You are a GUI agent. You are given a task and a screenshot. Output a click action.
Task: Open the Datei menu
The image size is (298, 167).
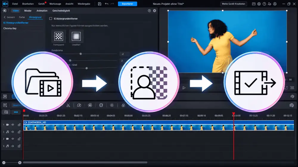click(15, 4)
